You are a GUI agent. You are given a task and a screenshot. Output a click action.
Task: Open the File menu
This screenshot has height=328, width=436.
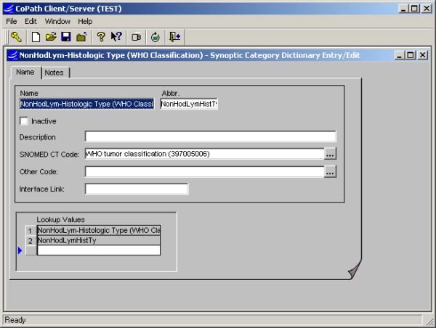tap(12, 22)
